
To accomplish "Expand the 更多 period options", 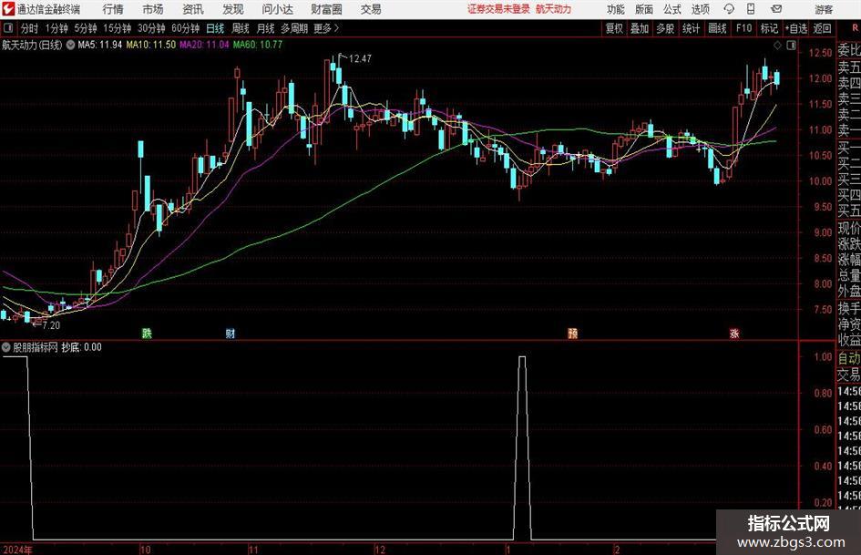I will (x=326, y=28).
